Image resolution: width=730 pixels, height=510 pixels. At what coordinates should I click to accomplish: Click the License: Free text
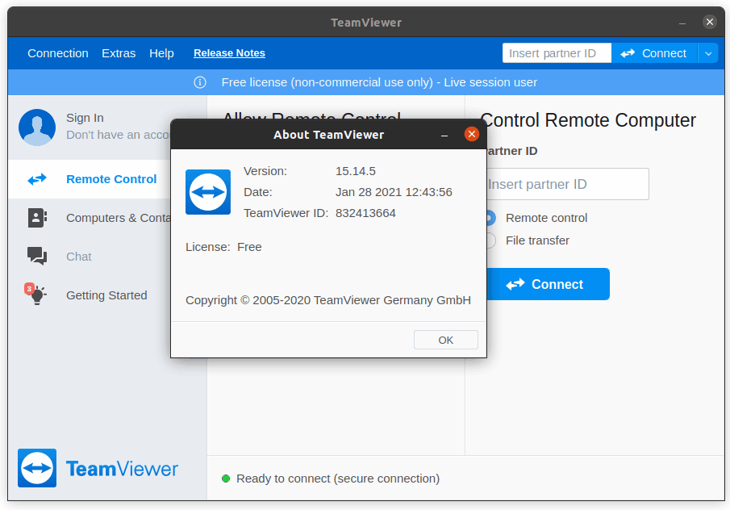(223, 247)
